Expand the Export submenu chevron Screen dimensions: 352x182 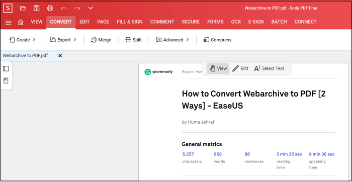(75, 40)
